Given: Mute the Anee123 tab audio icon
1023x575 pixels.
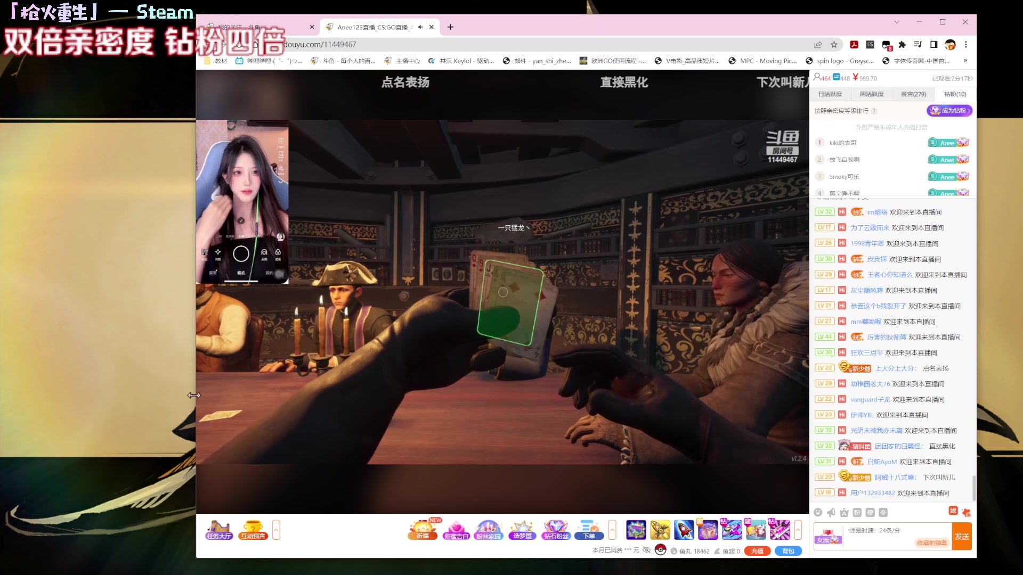Looking at the screenshot, I should coord(420,27).
